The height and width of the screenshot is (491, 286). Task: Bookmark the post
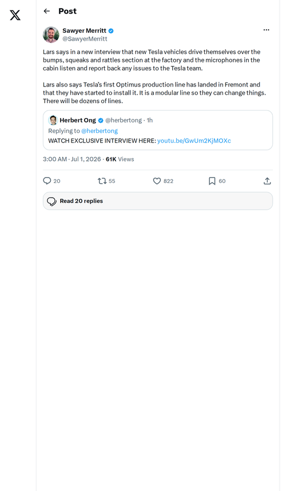212,181
